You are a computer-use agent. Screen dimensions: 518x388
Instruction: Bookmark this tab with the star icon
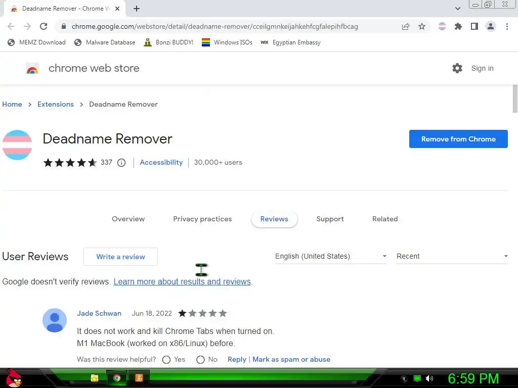coord(422,26)
